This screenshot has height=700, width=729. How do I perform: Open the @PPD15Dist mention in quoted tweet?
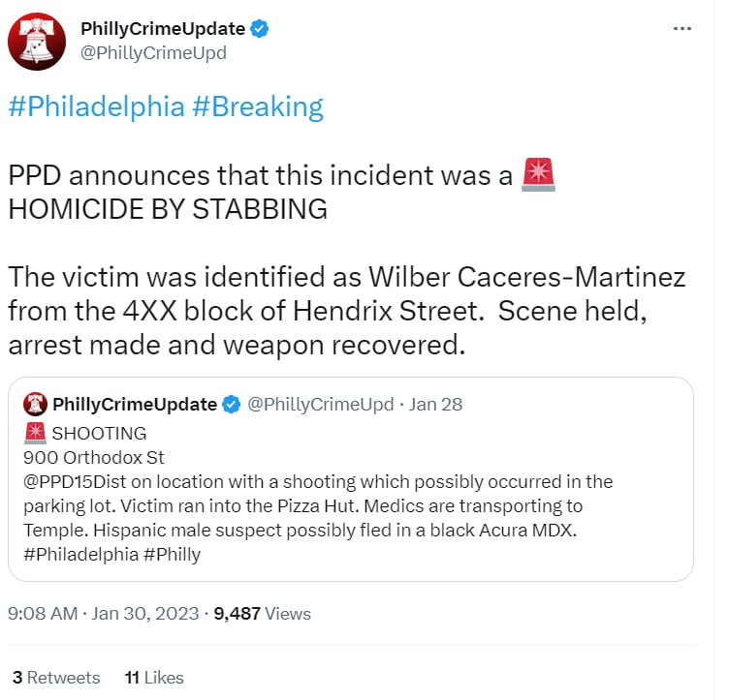point(75,482)
